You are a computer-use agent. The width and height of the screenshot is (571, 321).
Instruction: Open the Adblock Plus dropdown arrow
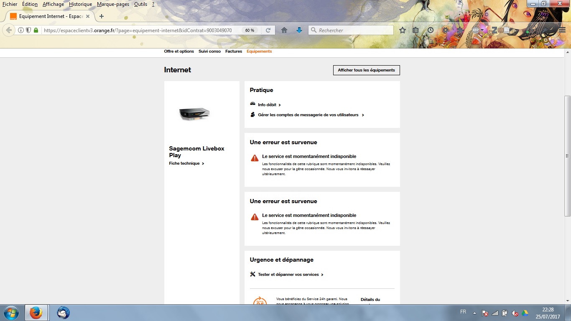click(x=482, y=30)
